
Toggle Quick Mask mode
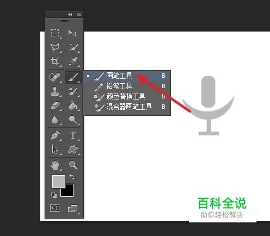(54, 208)
